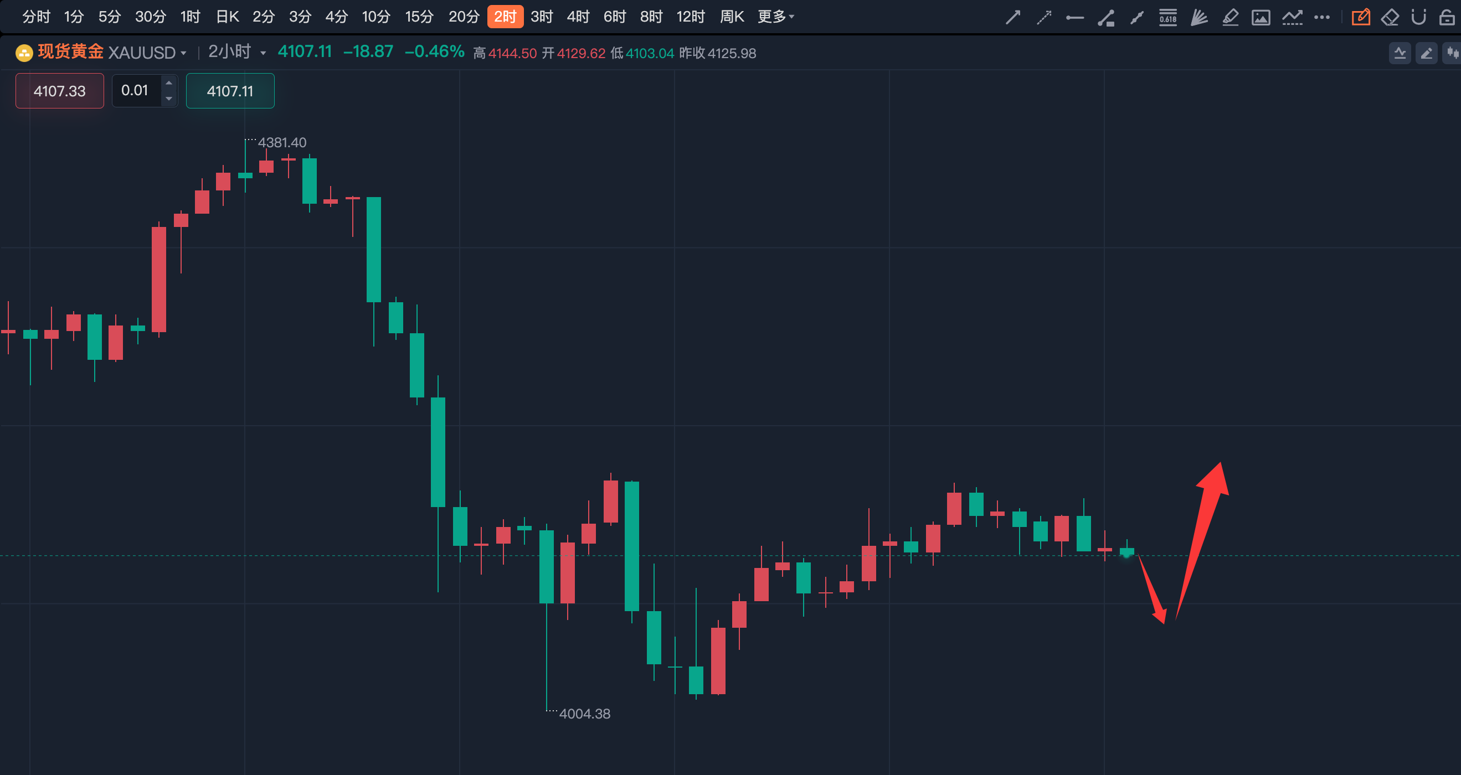Select the solid arrow drawing tool

tap(1012, 18)
